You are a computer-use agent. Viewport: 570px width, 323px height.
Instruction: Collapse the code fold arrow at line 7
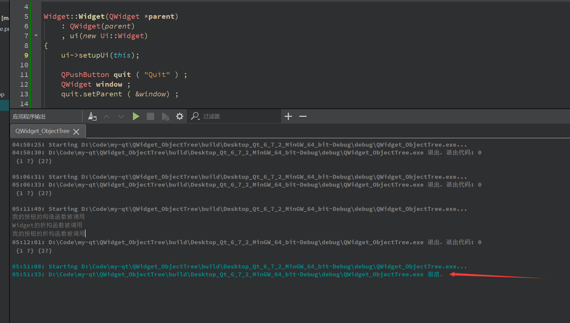pos(36,36)
